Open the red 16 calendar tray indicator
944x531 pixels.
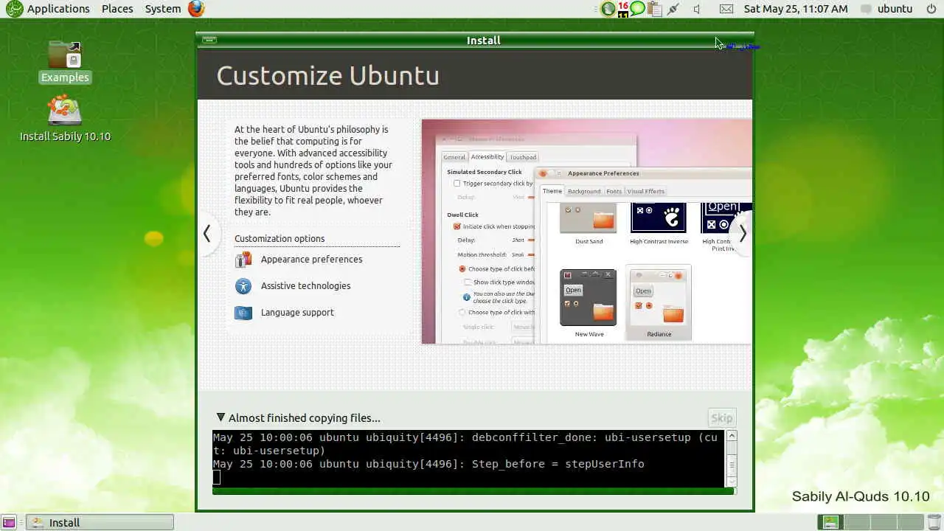[x=623, y=9]
